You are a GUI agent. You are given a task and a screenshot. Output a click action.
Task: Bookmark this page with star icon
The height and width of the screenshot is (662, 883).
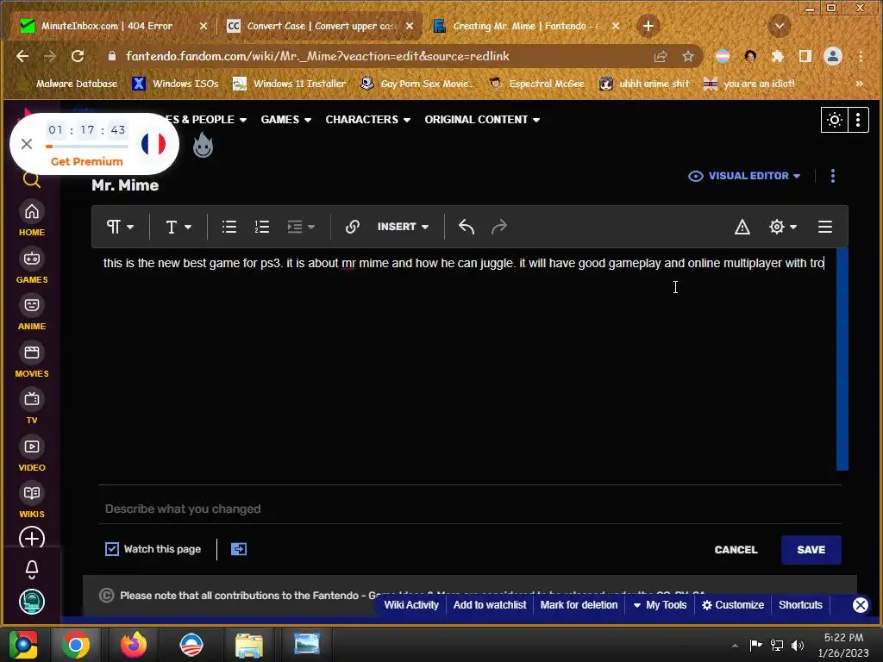(x=687, y=56)
